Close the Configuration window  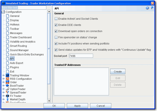click(x=152, y=3)
